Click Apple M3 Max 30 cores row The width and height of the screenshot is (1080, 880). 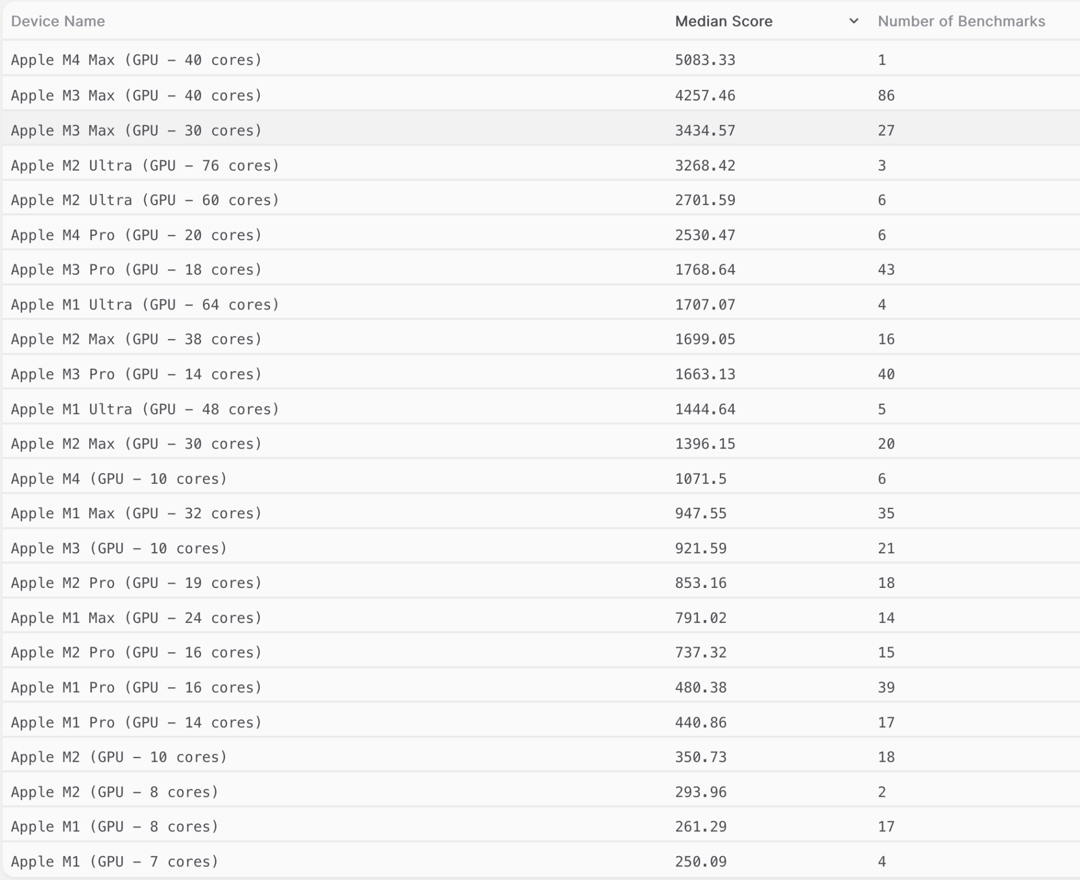[x=136, y=131]
